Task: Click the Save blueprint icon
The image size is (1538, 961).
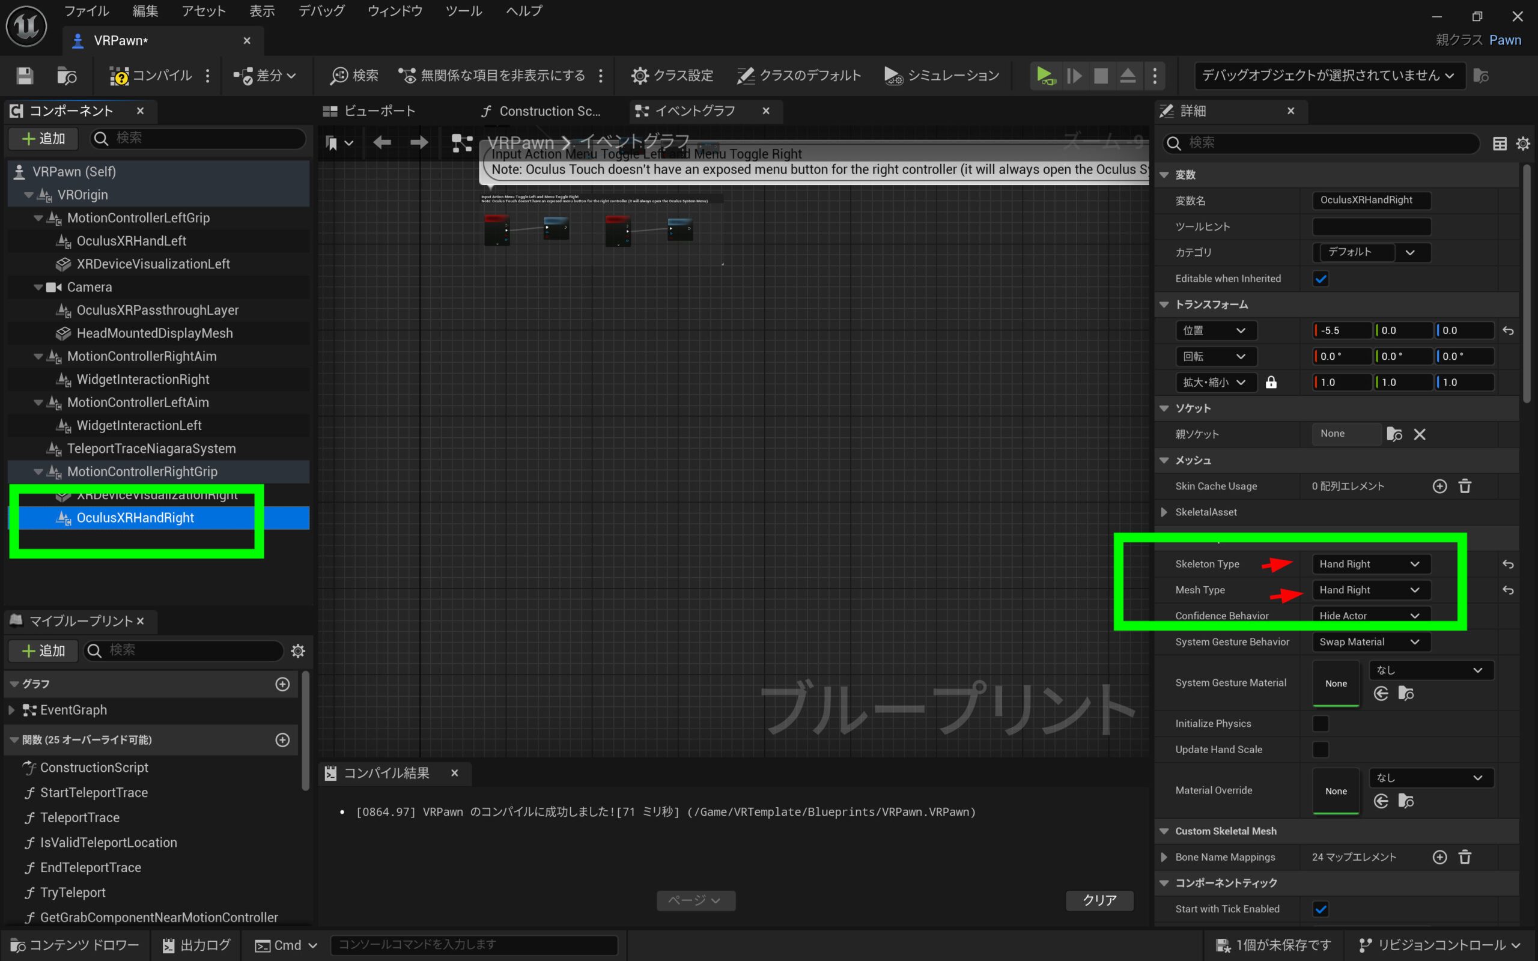Action: pyautogui.click(x=25, y=76)
